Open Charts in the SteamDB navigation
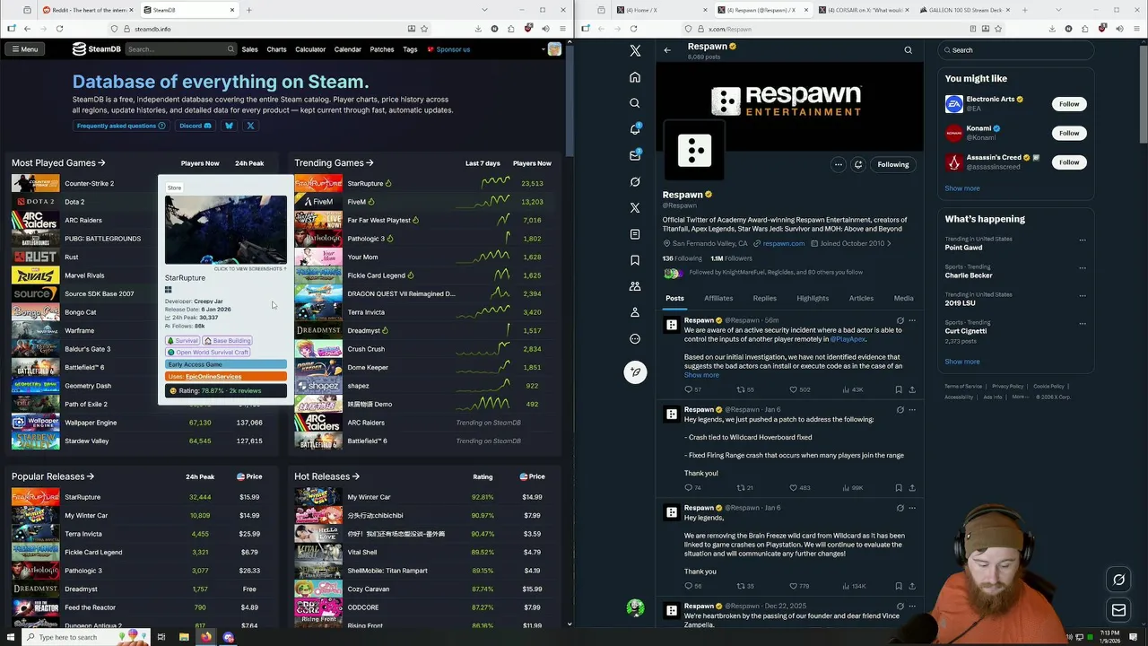1148x646 pixels. click(x=276, y=49)
